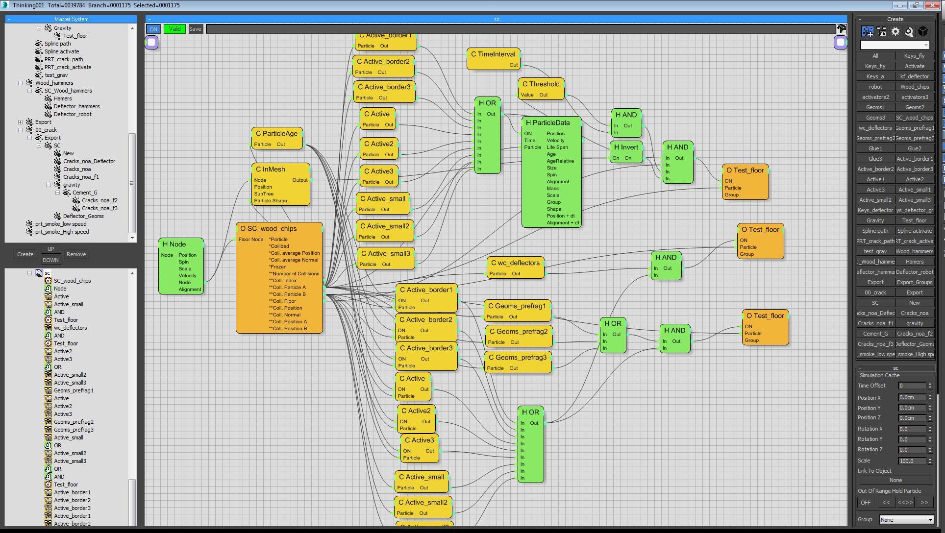Toggle the blue ON button

tap(153, 29)
